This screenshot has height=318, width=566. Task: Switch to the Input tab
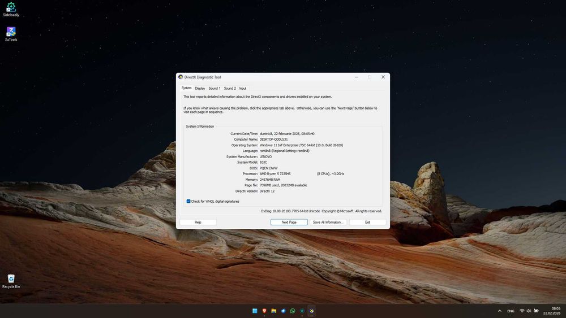pyautogui.click(x=243, y=88)
